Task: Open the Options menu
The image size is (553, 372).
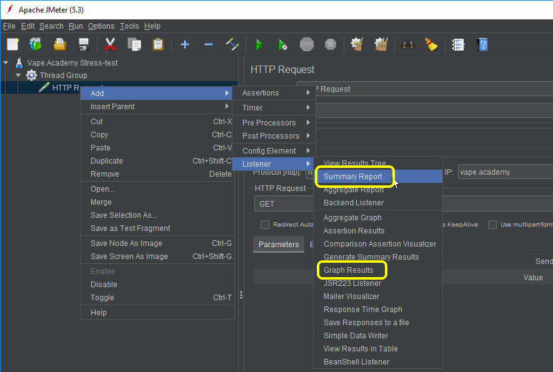Action: (x=101, y=26)
